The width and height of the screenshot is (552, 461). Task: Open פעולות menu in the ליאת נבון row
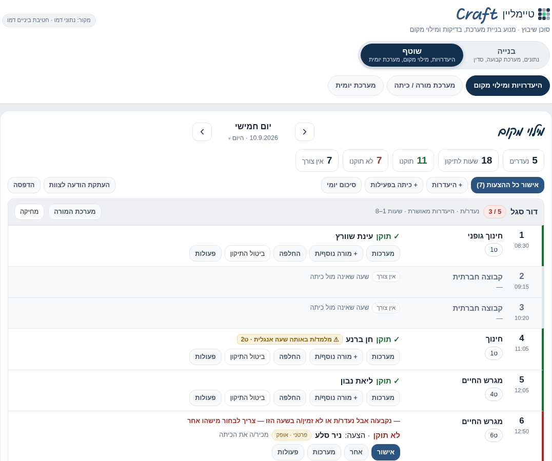pyautogui.click(x=205, y=398)
